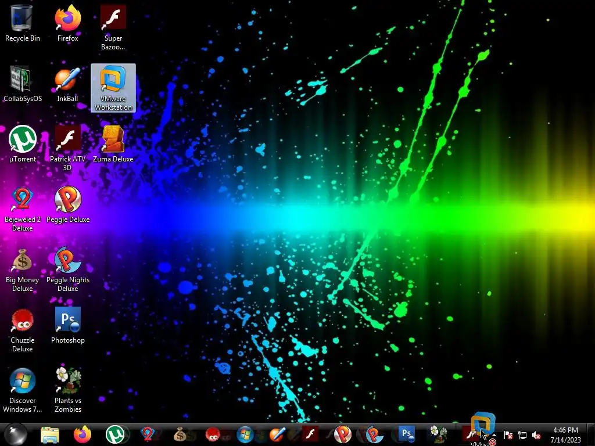Launch Big Money money-bag taskbar icon
The image size is (595, 446).
point(181,434)
